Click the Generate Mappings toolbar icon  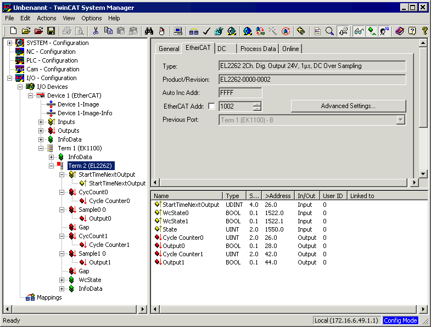pos(194,31)
